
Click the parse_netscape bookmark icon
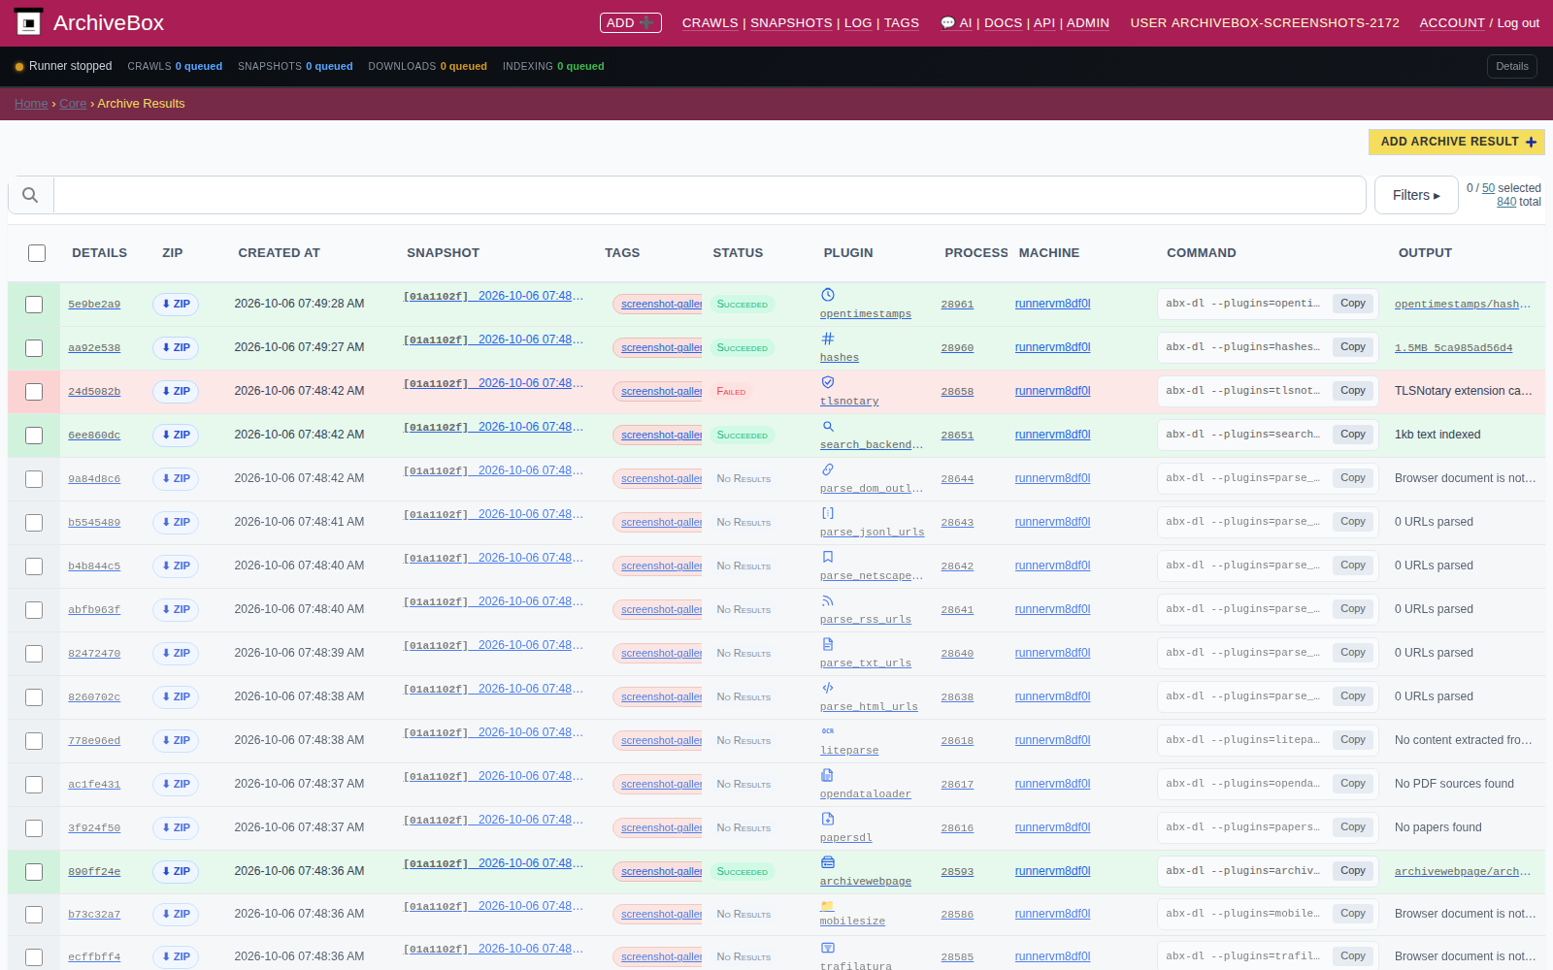pos(828,557)
